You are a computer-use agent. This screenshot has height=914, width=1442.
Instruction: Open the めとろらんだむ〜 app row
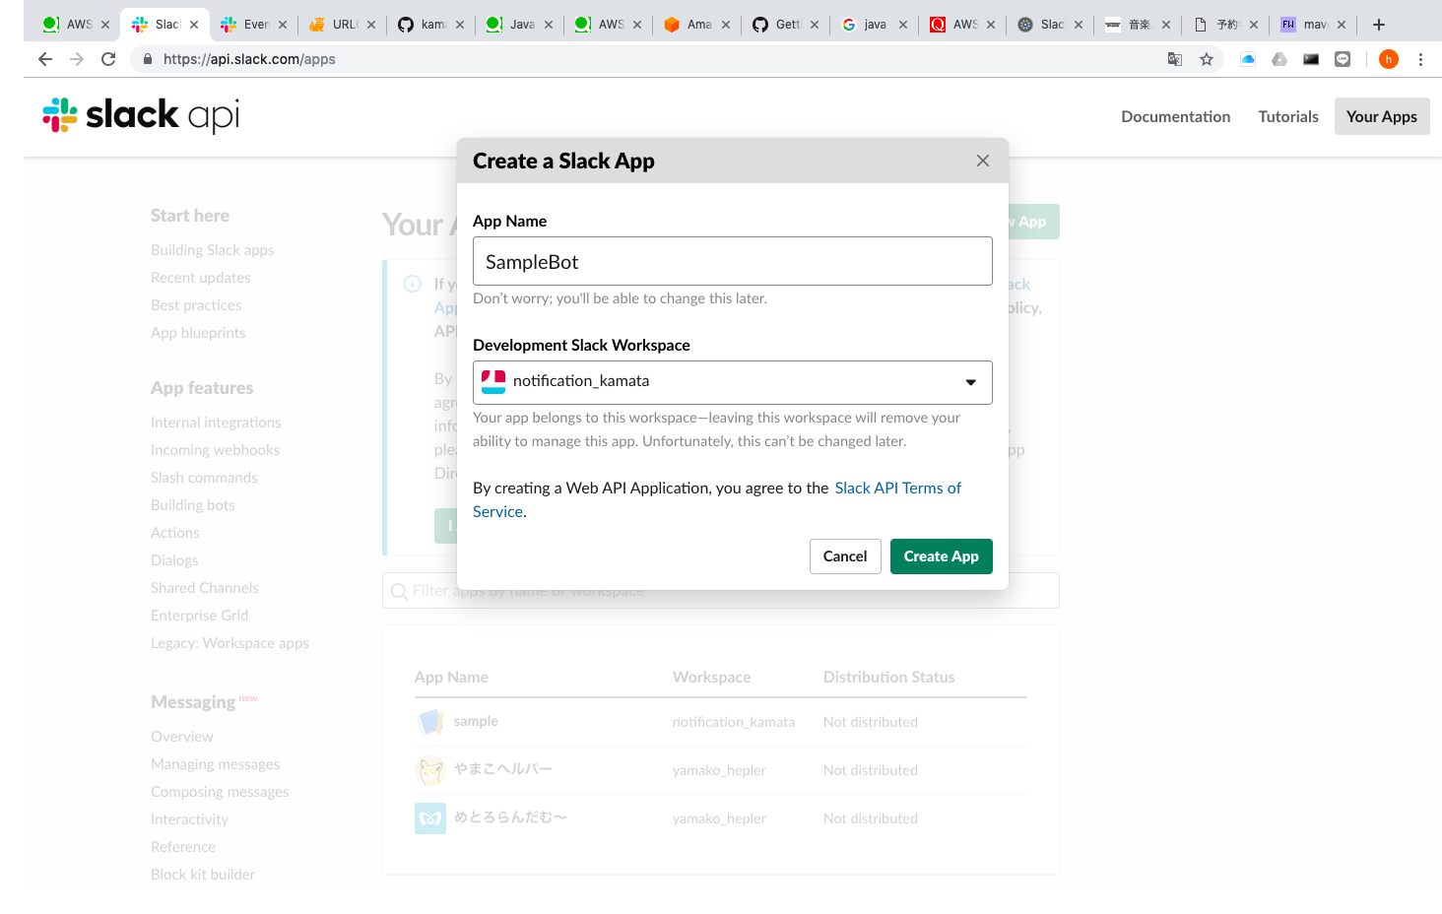click(x=720, y=818)
